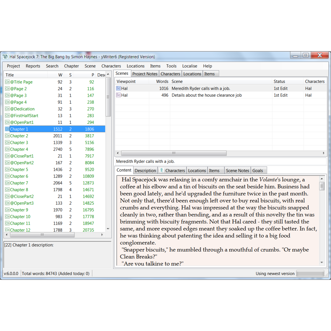
Task: Click the Ch icon next to @Dedication
Action: pos(7,109)
